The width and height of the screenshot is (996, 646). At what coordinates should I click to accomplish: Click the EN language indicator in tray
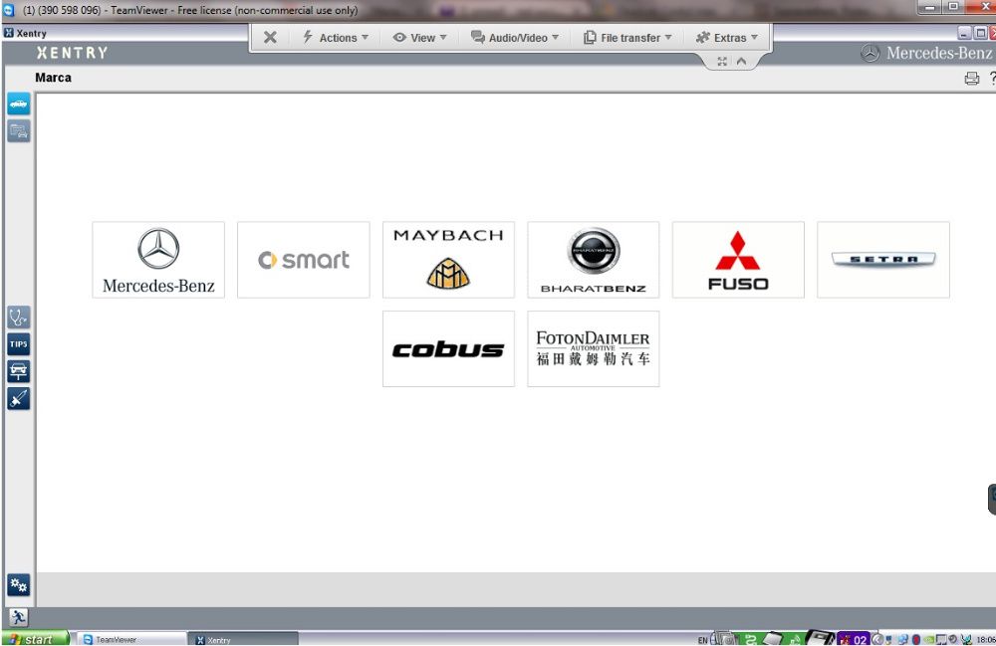(702, 640)
